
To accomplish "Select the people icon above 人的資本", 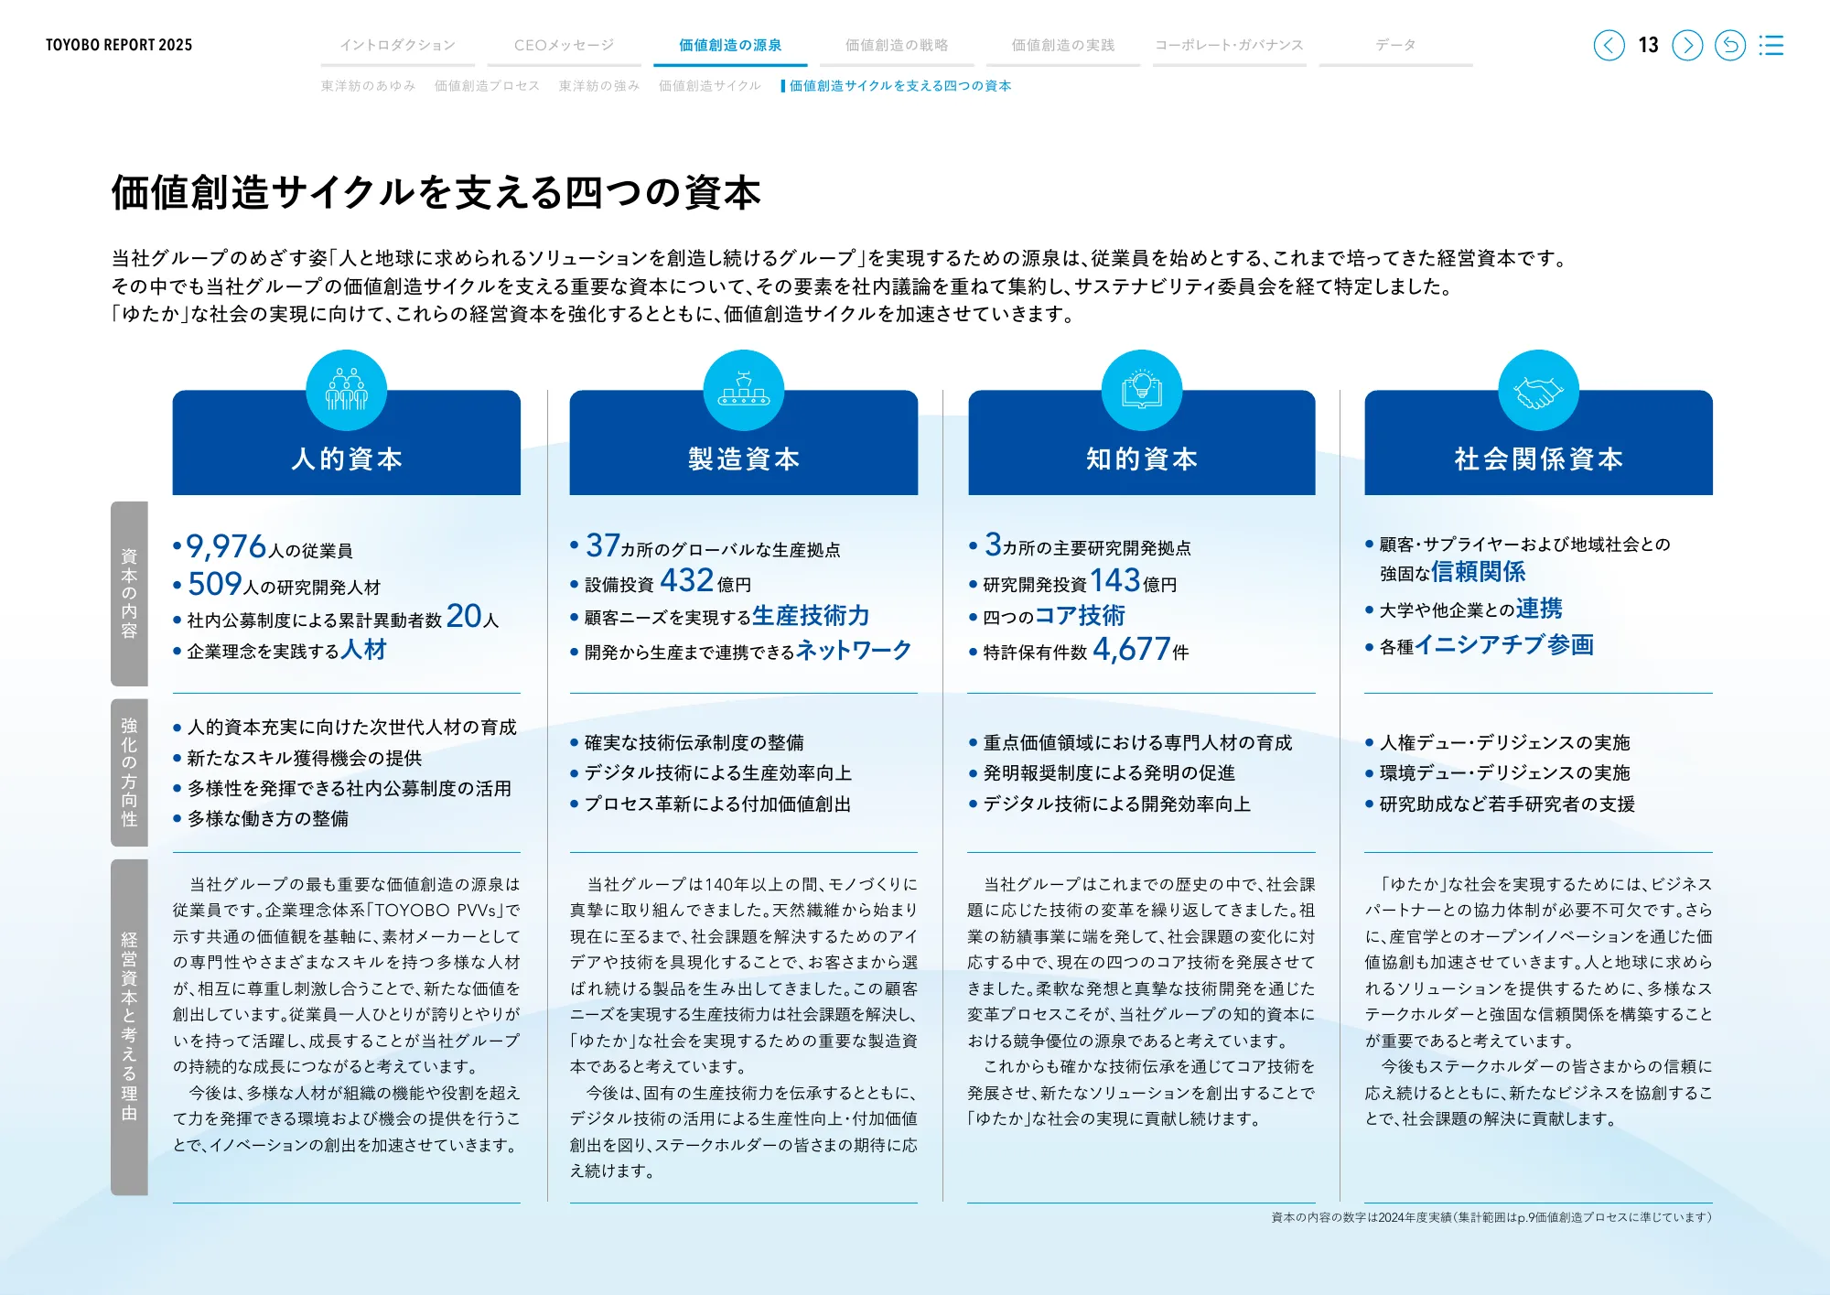I will pyautogui.click(x=346, y=390).
